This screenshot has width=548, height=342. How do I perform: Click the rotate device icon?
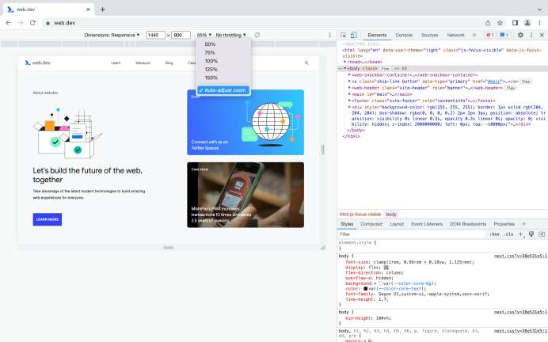pyautogui.click(x=257, y=35)
